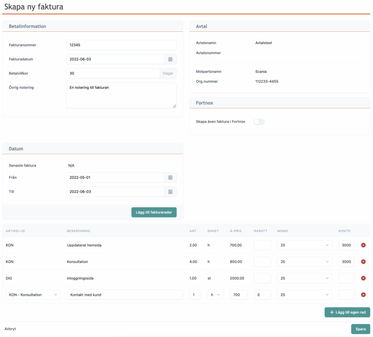373x337 pixels.
Task: Click the Betalvillkor days input field
Action: click(x=113, y=73)
